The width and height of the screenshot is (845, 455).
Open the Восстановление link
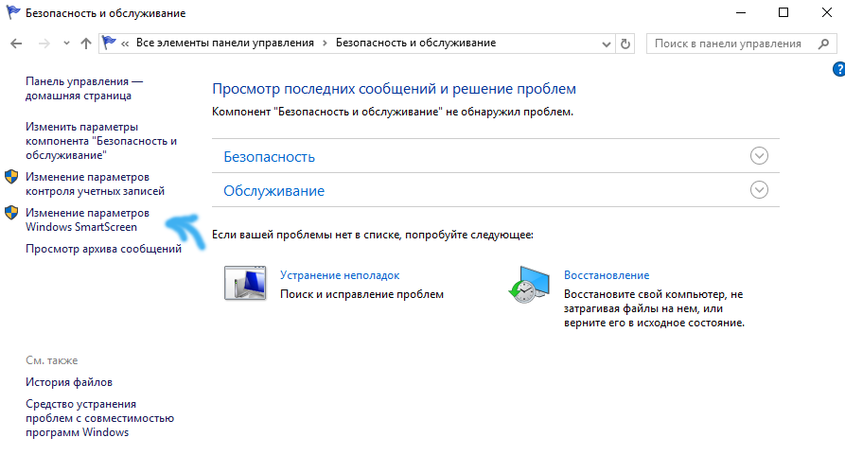(607, 275)
